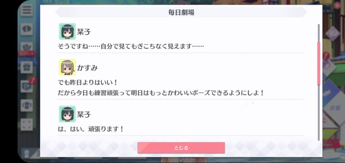Click the pink scrollbar thumb in dialog
The height and width of the screenshot is (163, 345).
point(319,63)
